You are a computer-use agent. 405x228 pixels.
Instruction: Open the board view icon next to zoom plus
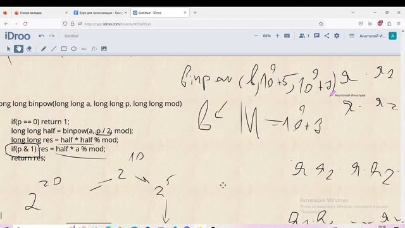click(x=287, y=36)
